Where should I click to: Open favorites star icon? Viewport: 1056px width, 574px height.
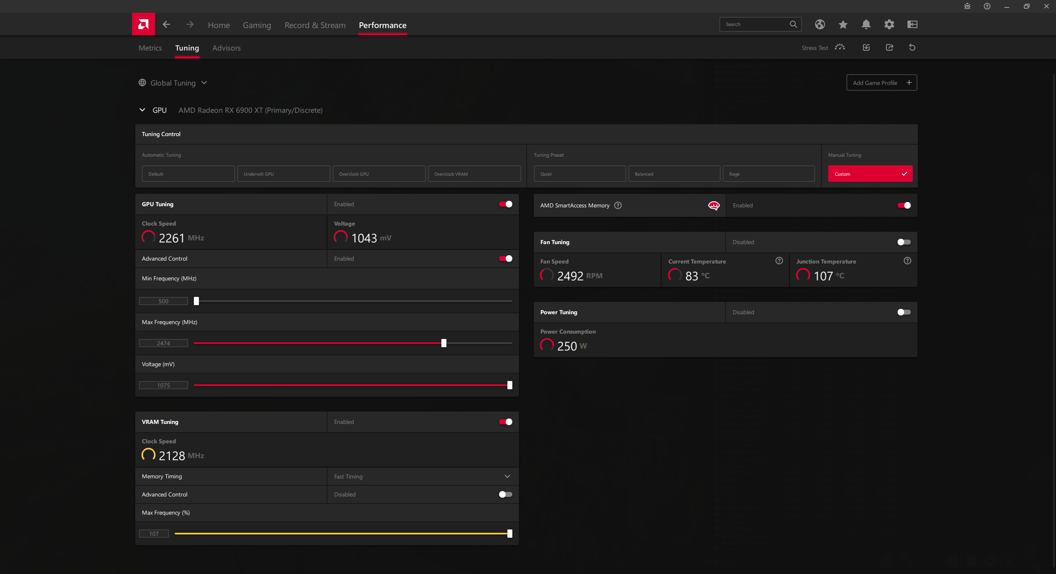(843, 24)
